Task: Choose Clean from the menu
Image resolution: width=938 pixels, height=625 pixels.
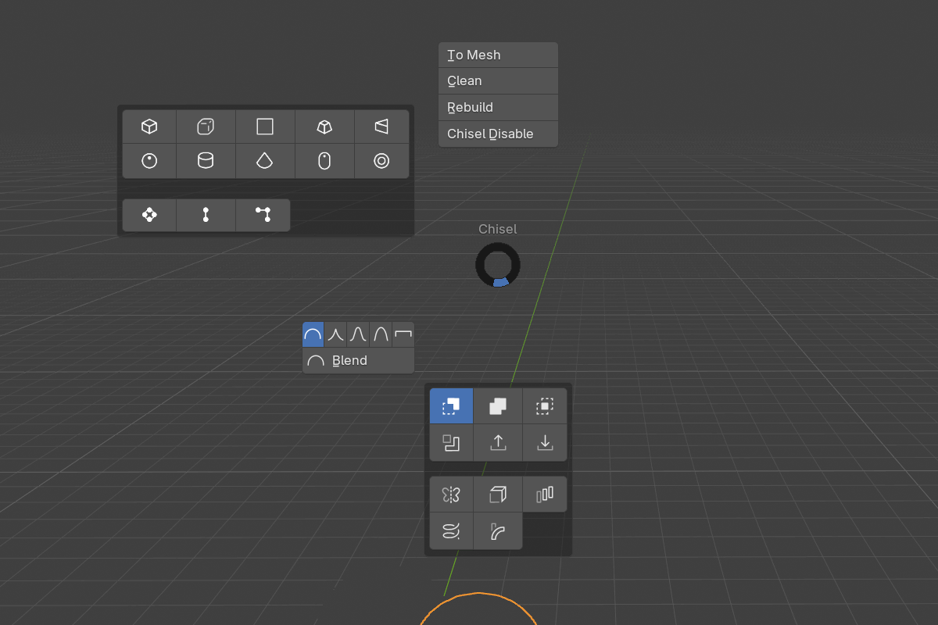Action: click(x=498, y=81)
